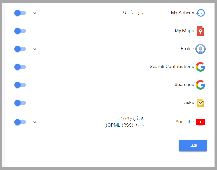Open جميع الأنشطة activity options link

(133, 13)
